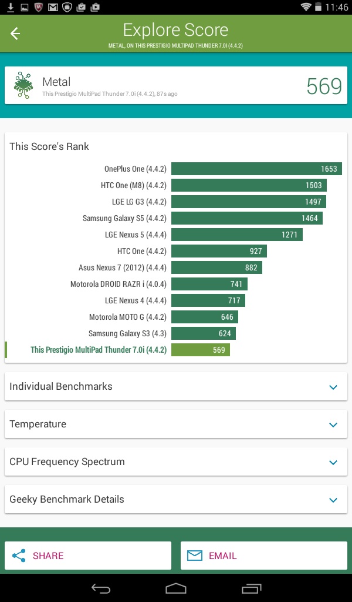The width and height of the screenshot is (352, 602).
Task: Select the highlighted Prestigio MultiPad 569 bar
Action: pos(201,350)
